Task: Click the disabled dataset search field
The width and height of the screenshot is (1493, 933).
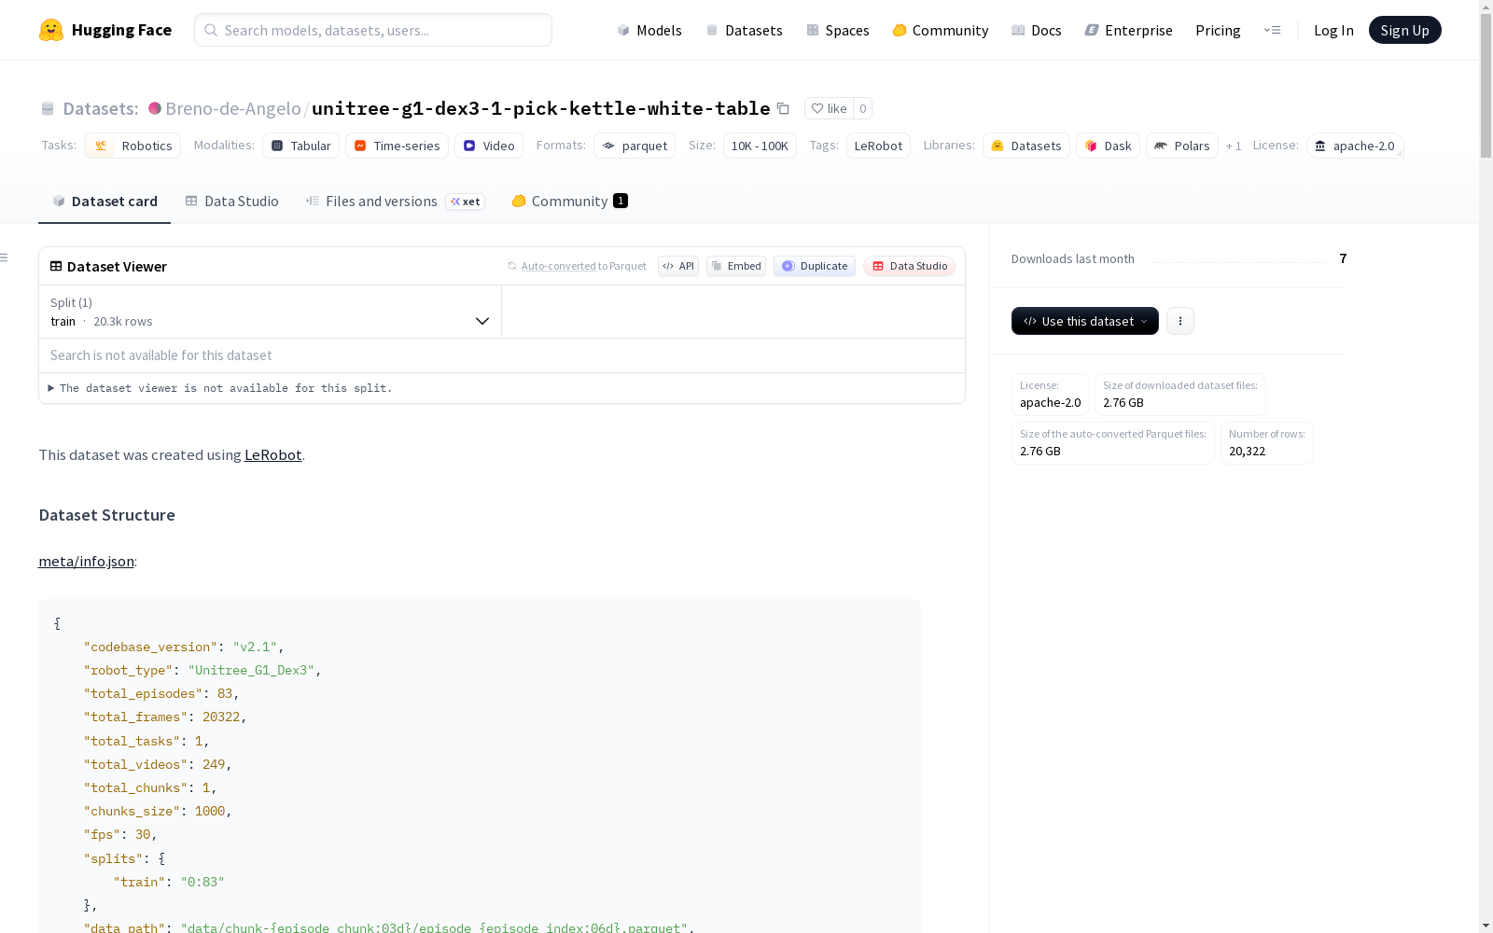Action: pyautogui.click(x=502, y=355)
